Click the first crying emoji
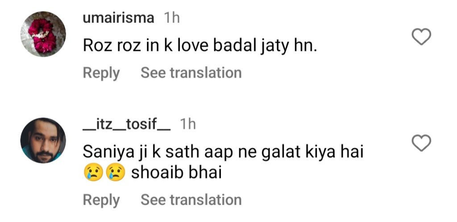 click(x=91, y=173)
